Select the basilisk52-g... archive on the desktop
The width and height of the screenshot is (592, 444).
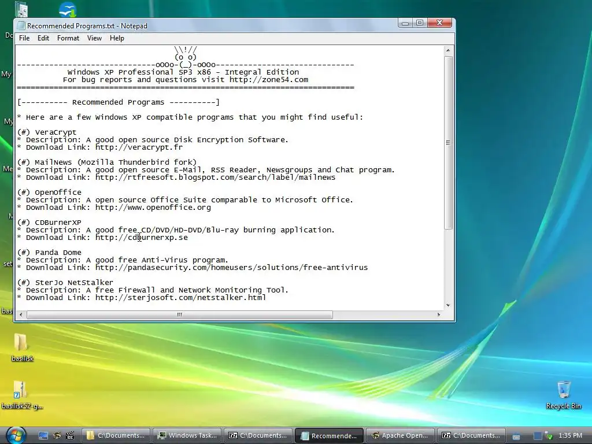point(21,395)
